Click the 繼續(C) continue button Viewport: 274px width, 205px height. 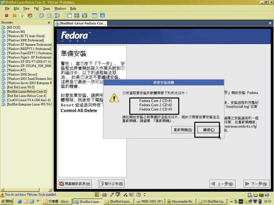click(209, 130)
